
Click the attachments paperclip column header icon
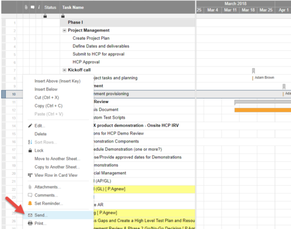(26, 7)
